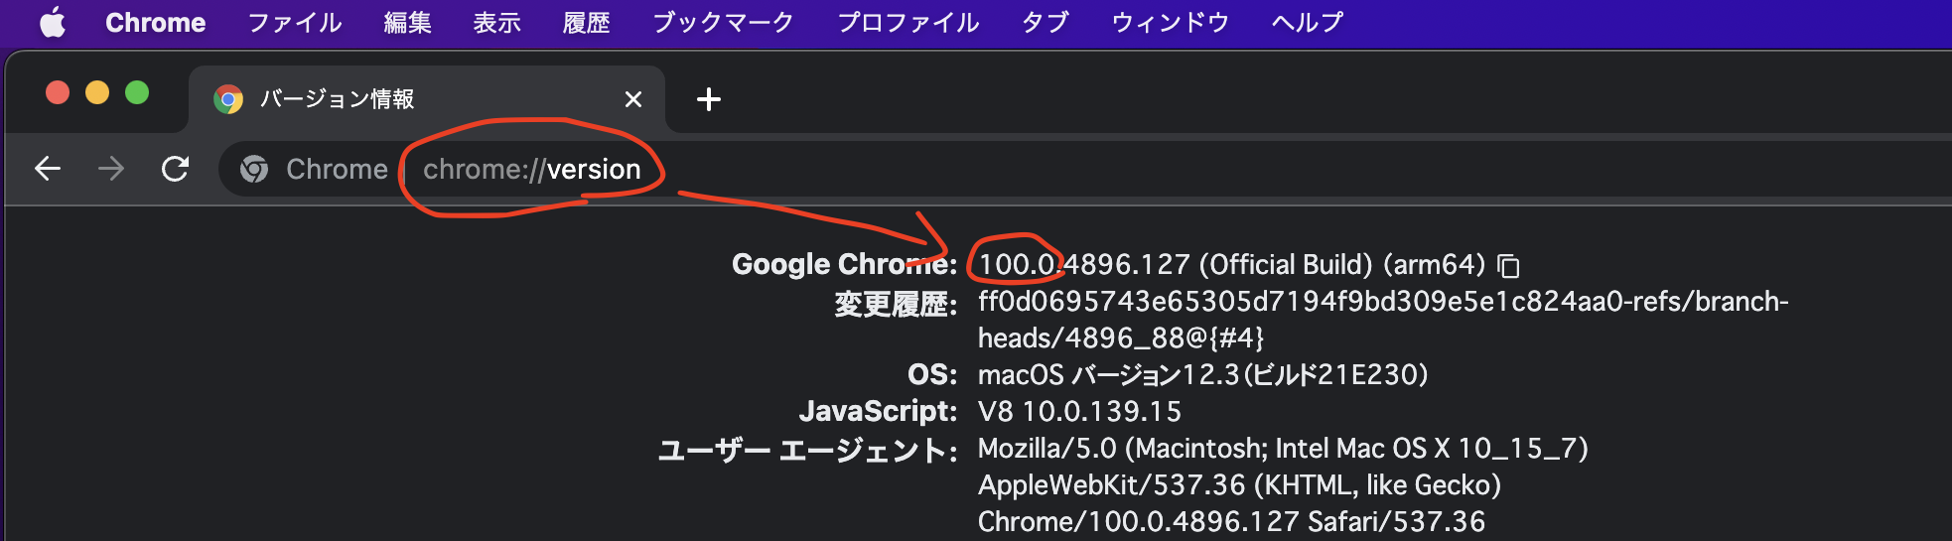Click the version number 100.0.4896.127 text
The height and width of the screenshot is (541, 1952).
click(x=1084, y=265)
